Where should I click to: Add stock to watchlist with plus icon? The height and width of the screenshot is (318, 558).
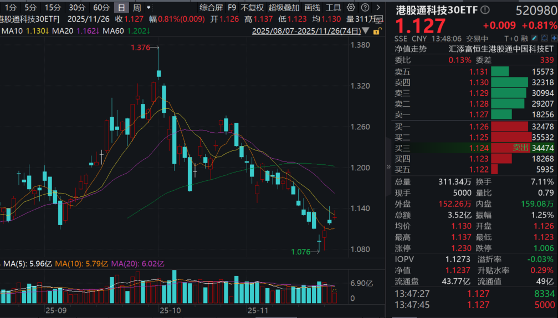tap(554, 39)
